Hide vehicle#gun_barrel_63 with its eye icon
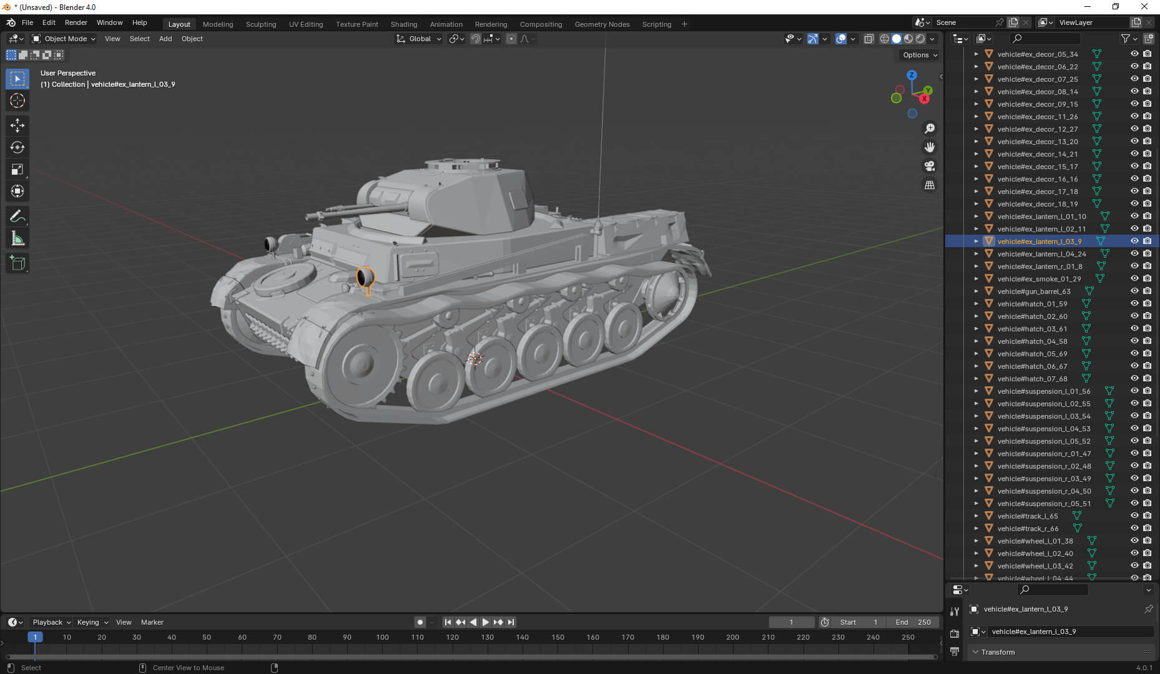The image size is (1160, 674). 1134,291
